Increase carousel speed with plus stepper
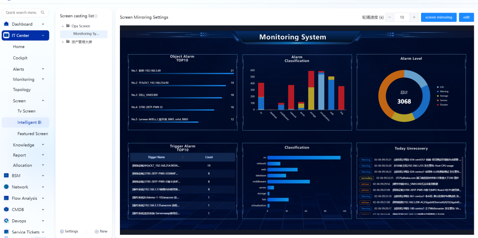Screen dimensions: 478x238 click(x=414, y=17)
